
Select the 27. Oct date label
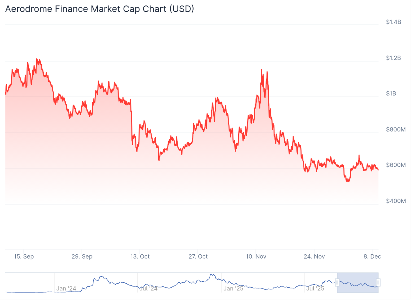click(x=198, y=256)
